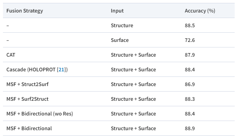Click the final MSF + Bidirectional row label
This screenshot has height=139, width=238.
29,128
